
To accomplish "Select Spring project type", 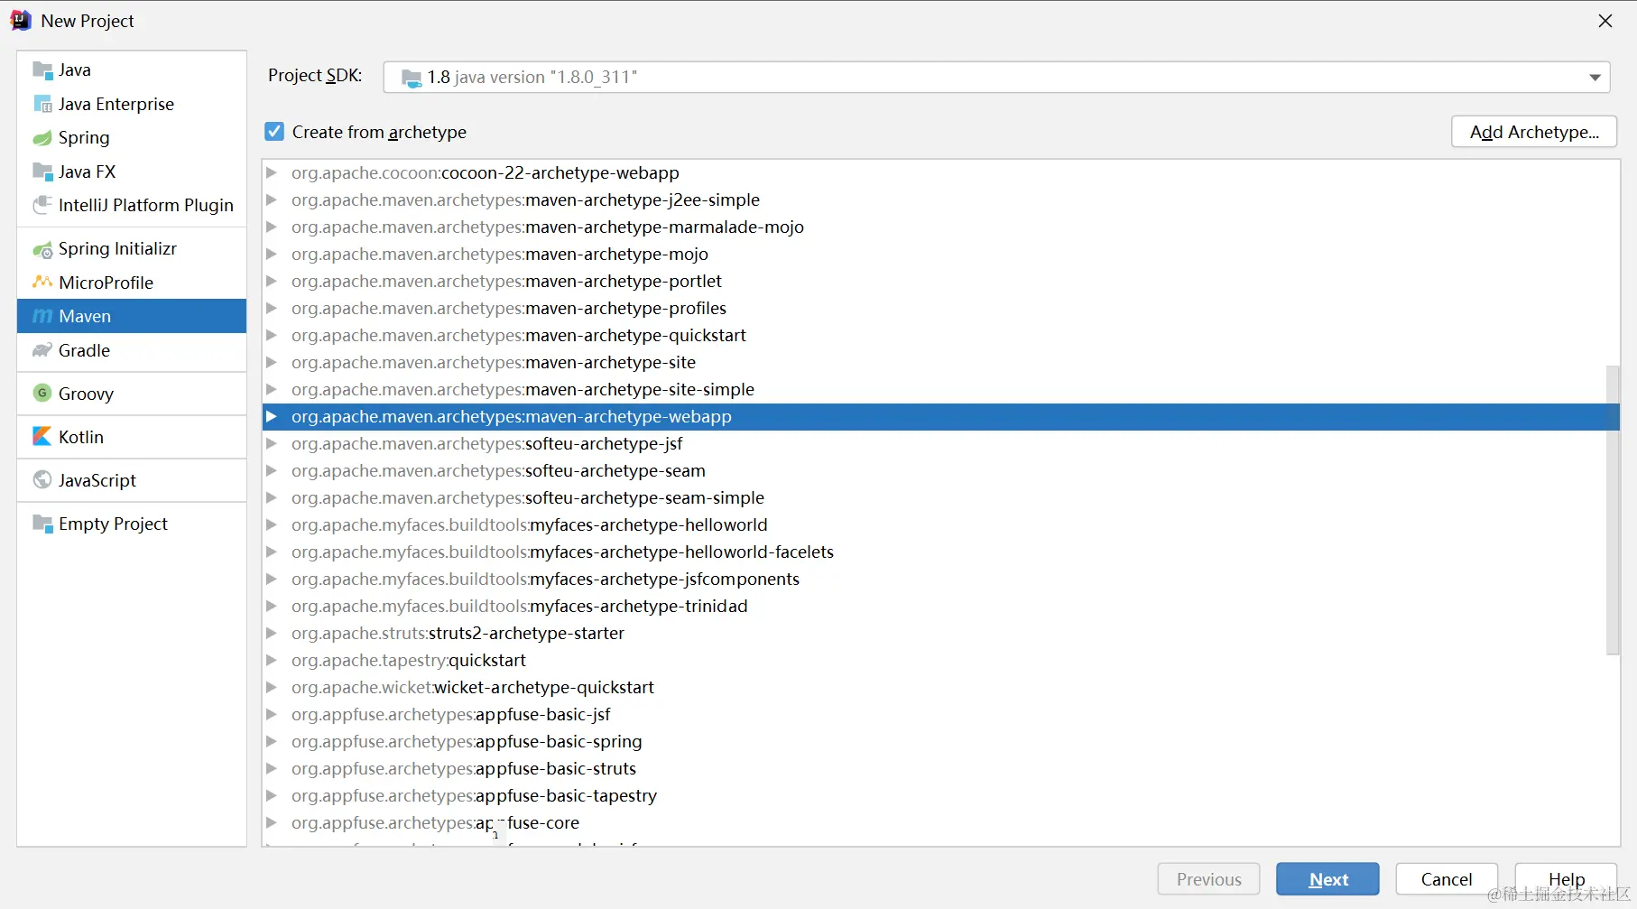I will (132, 138).
